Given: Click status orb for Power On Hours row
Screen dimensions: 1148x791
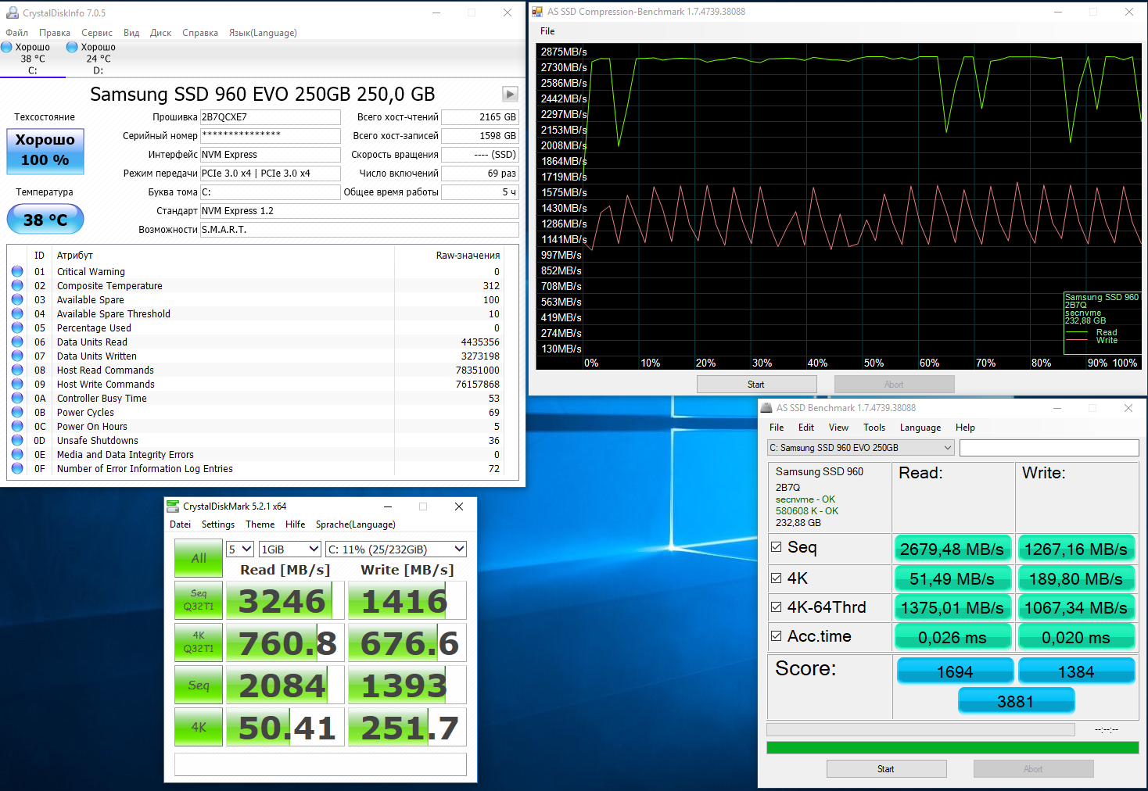Looking at the screenshot, I should 17,426.
